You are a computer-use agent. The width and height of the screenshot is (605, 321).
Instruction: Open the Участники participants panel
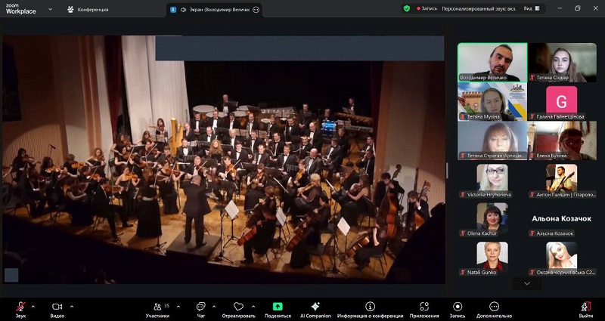click(157, 307)
